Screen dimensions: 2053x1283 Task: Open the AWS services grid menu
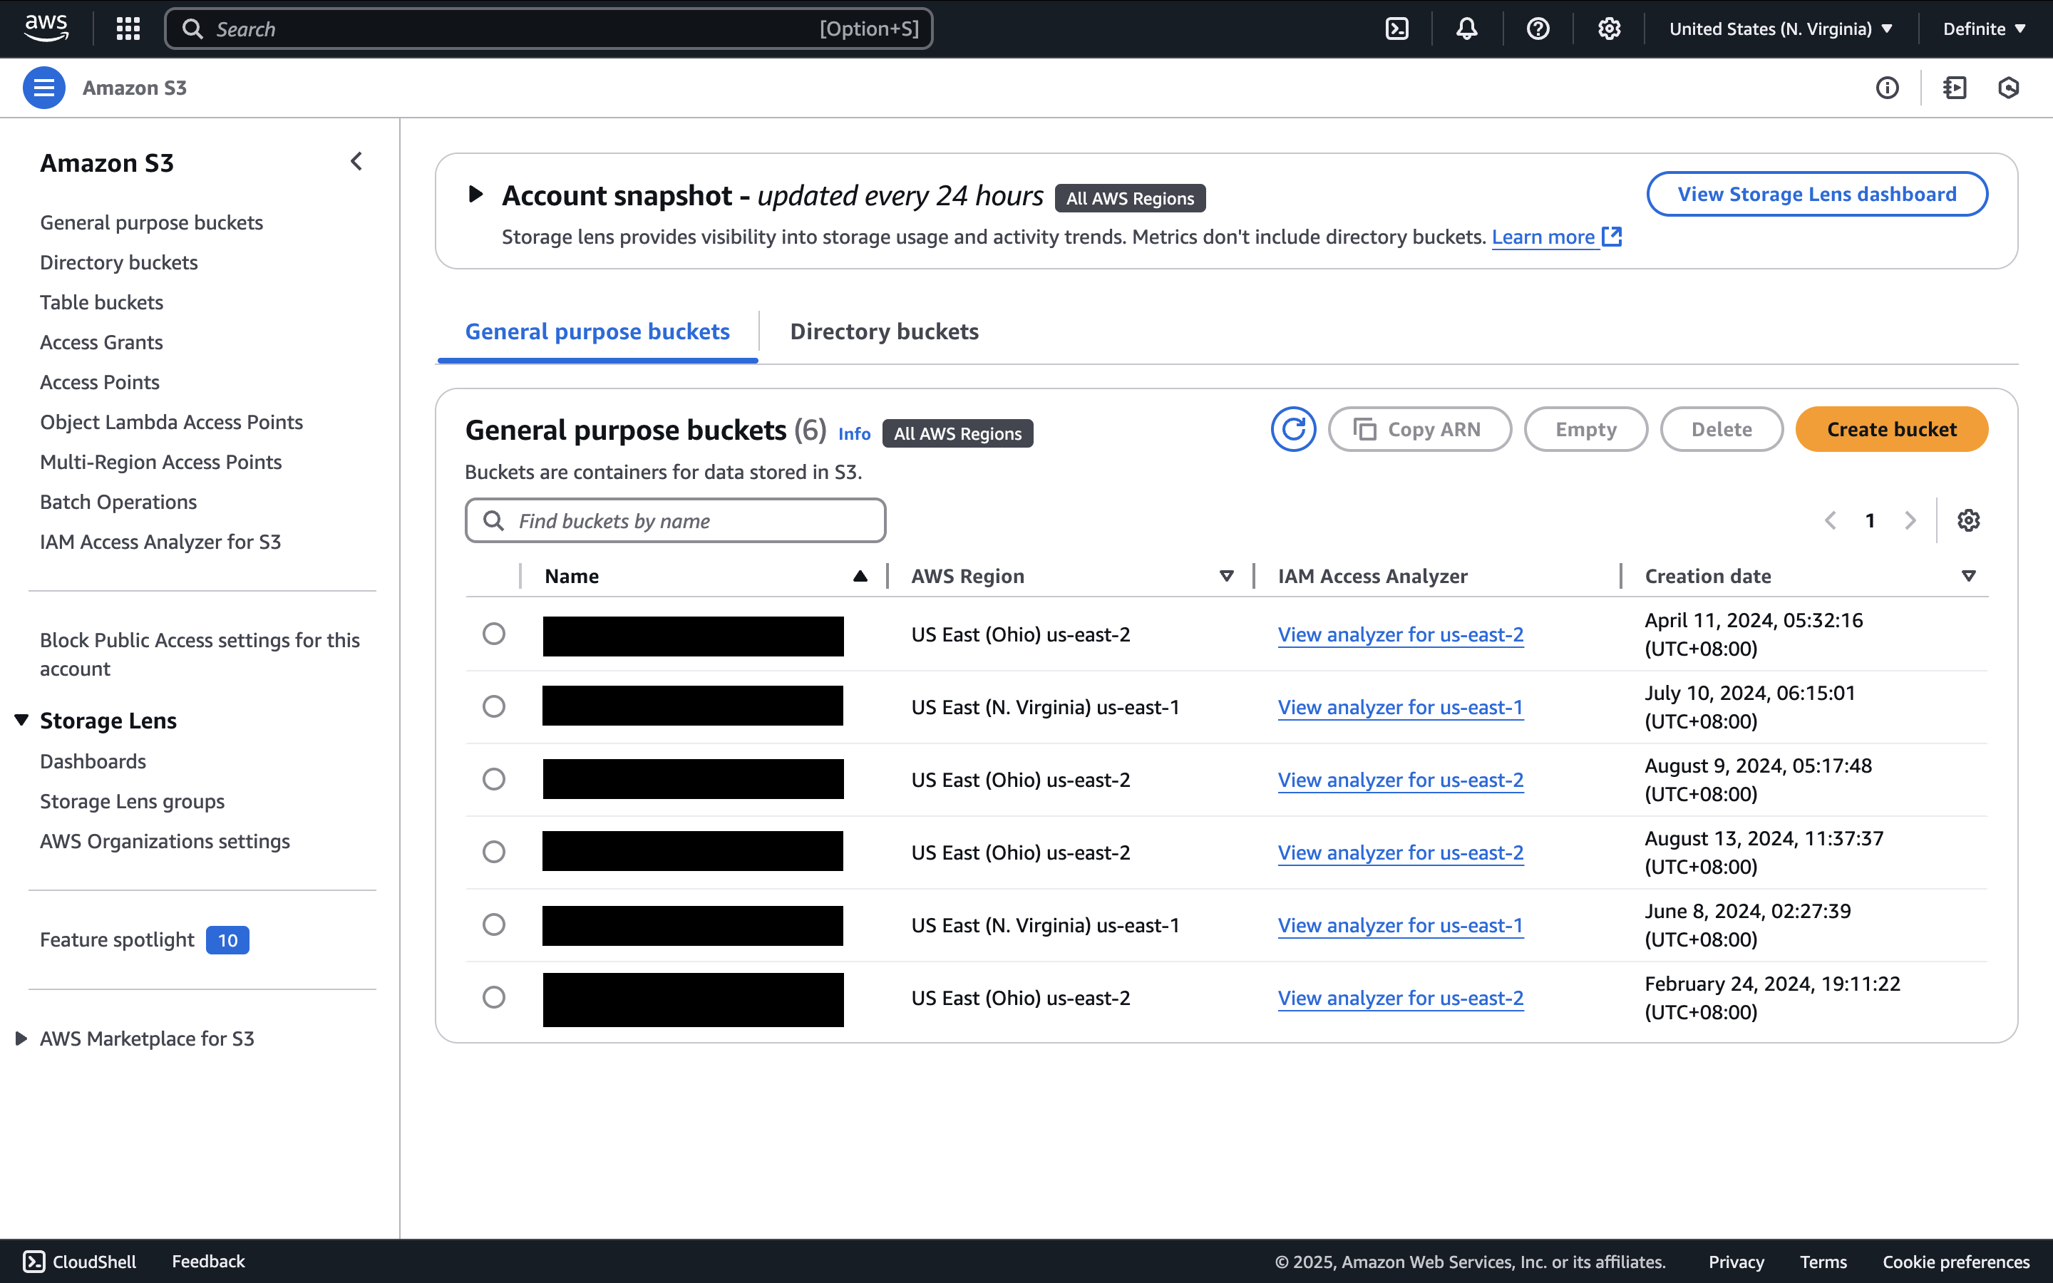pos(128,29)
